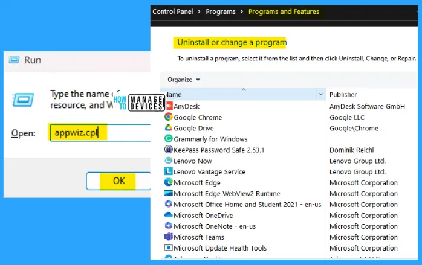Click the OK button in Run dialog
Image resolution: width=422 pixels, height=265 pixels.
pyautogui.click(x=118, y=181)
